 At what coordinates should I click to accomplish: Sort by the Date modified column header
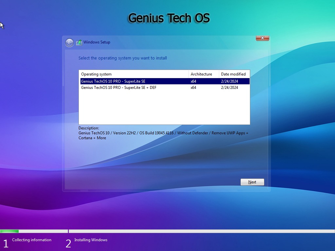coord(234,74)
